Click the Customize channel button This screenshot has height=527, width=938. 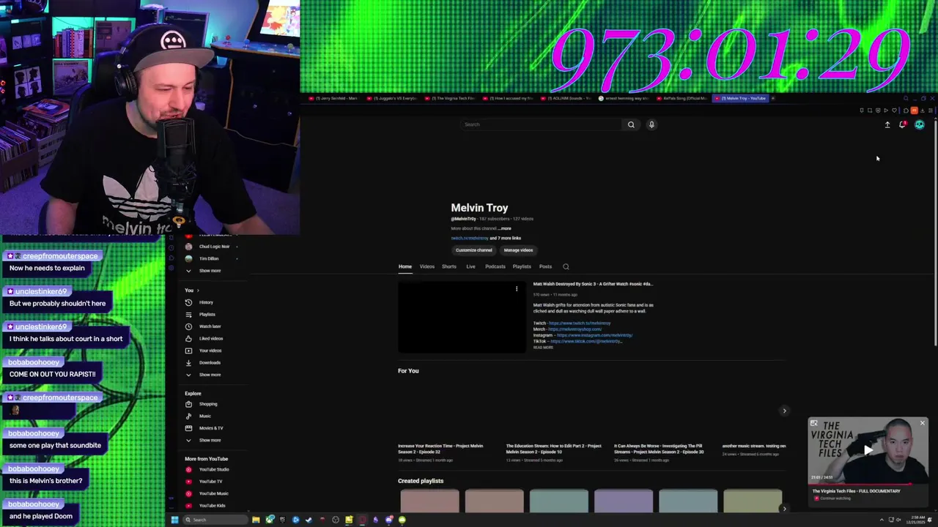[474, 250]
